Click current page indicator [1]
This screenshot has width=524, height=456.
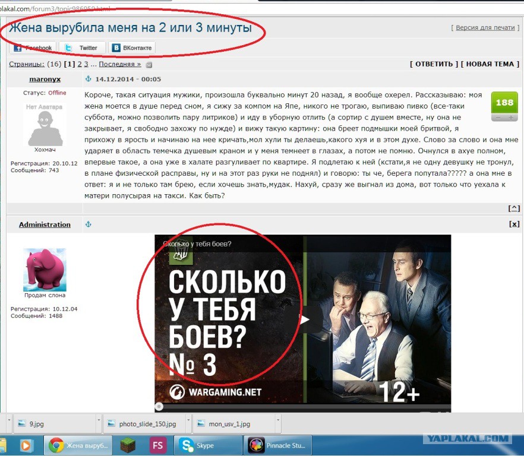[70, 64]
